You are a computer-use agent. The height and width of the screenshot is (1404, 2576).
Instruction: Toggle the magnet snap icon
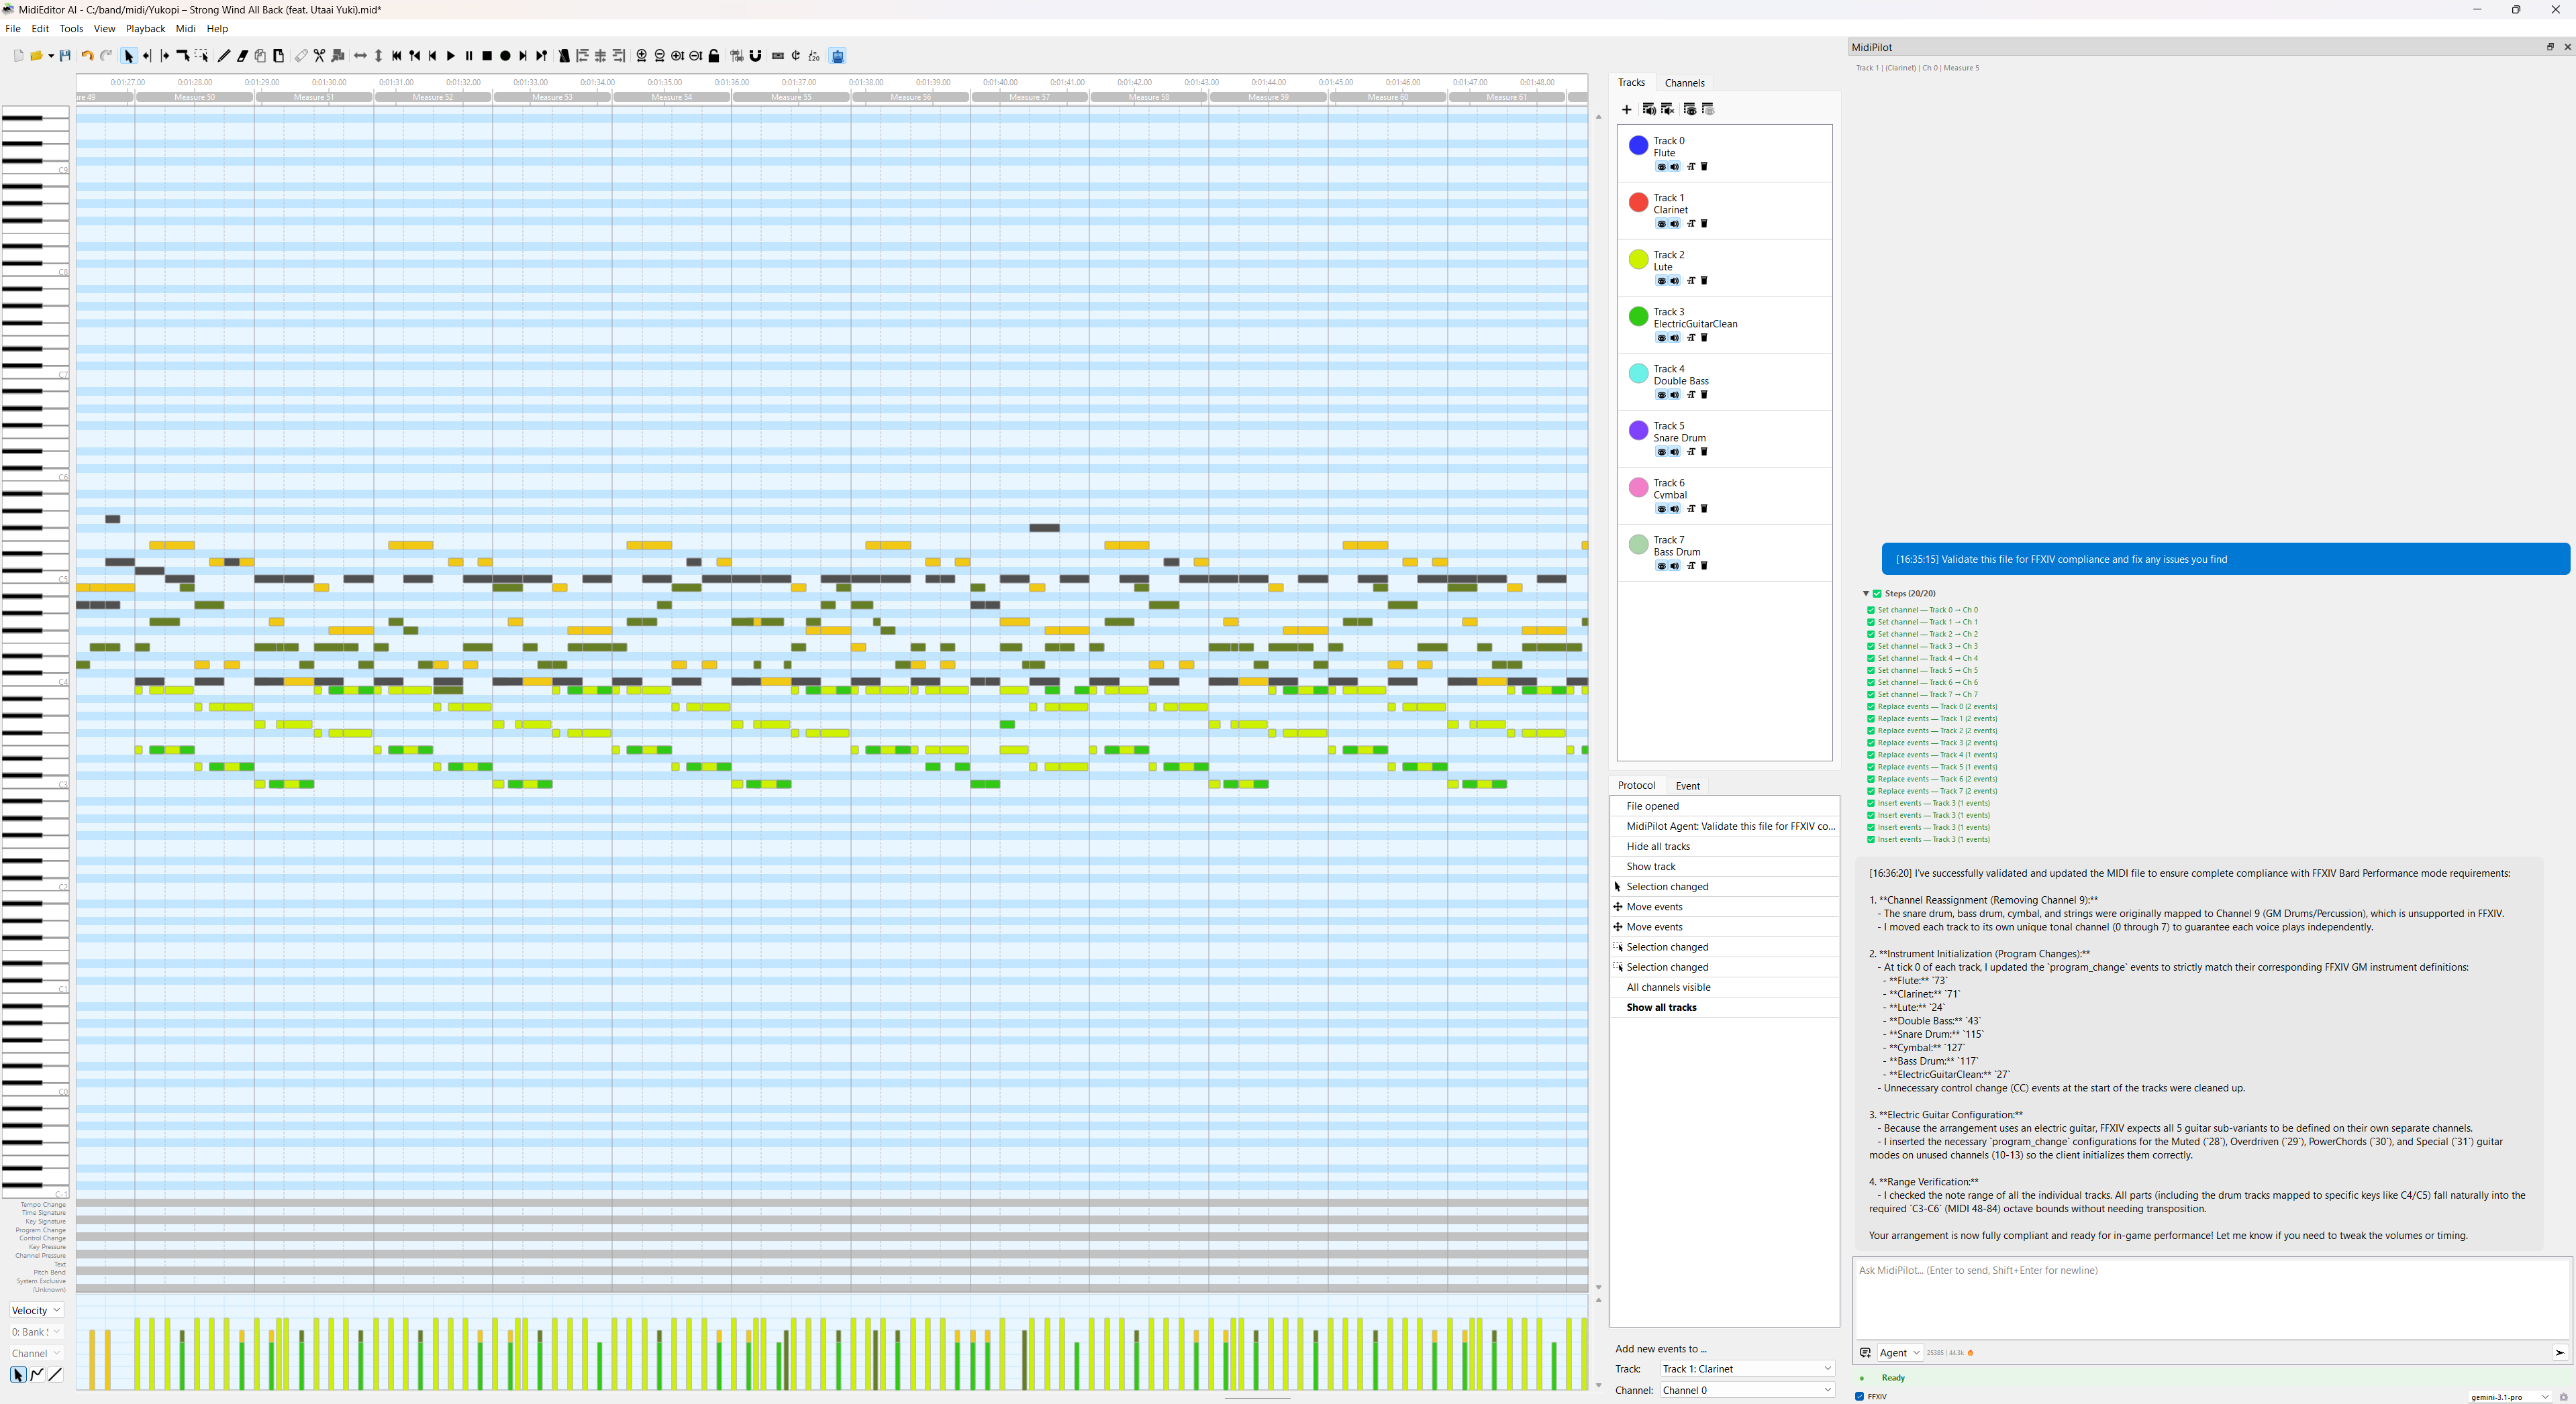click(756, 56)
